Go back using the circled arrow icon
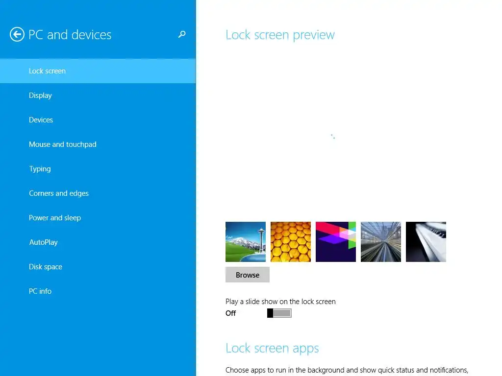 click(17, 35)
